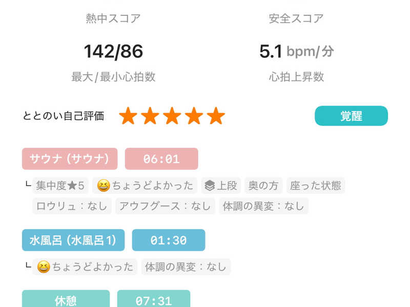Tap the first orange rating star
This screenshot has height=307, width=410.
pyautogui.click(x=128, y=116)
